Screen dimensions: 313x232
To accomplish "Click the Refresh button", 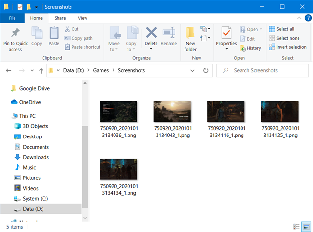I will coord(206,70).
